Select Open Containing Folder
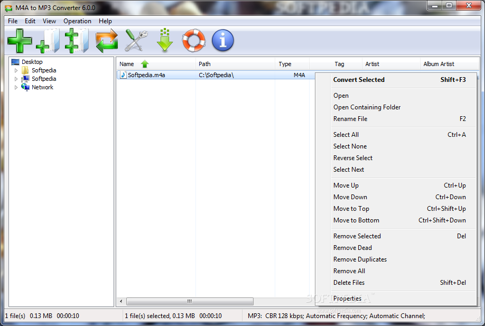Screen dimensions: 485x326 [x=396, y=107]
